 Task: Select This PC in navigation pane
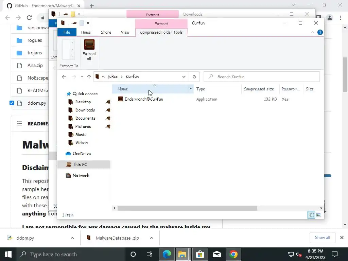pyautogui.click(x=84, y=164)
